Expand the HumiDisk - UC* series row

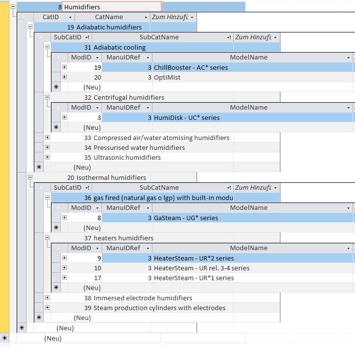pos(65,117)
